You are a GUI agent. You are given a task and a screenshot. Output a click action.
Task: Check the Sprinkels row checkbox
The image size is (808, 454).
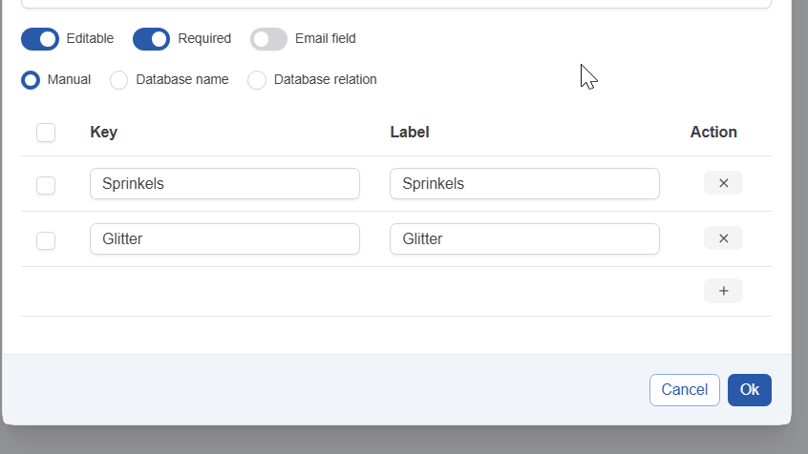[x=46, y=185]
